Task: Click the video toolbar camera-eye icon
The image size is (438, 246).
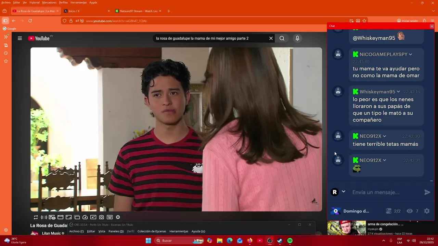Action: tap(52, 217)
